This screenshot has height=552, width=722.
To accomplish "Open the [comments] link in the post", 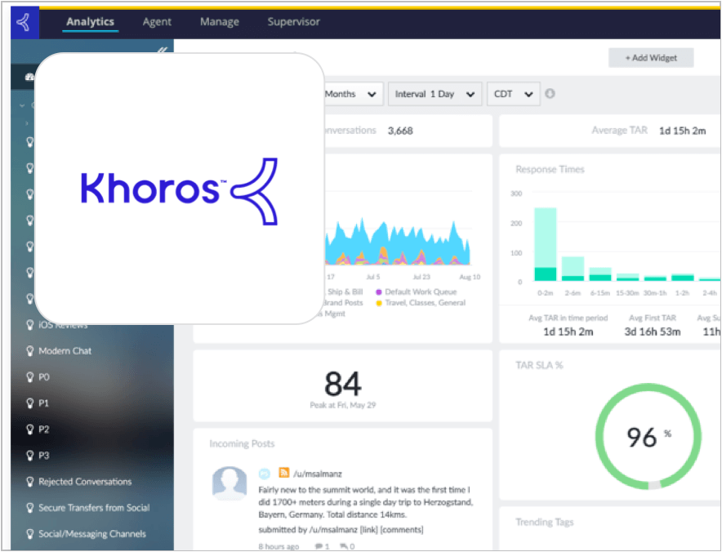I will coord(402,530).
